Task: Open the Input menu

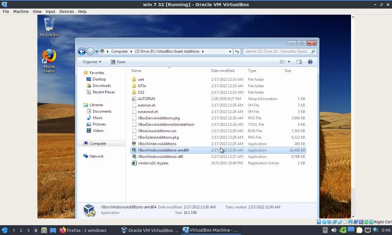Action: click(50, 11)
